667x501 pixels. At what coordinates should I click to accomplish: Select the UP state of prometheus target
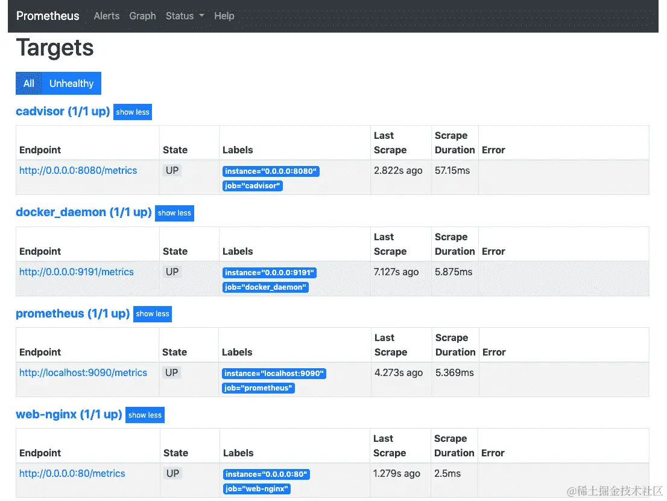pos(172,372)
